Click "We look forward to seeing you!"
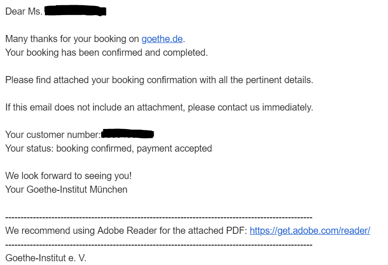 pyautogui.click(x=69, y=176)
